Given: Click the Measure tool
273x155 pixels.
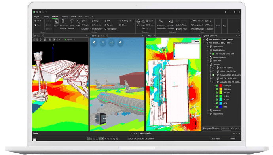Looking at the screenshot, I should tap(209, 25).
